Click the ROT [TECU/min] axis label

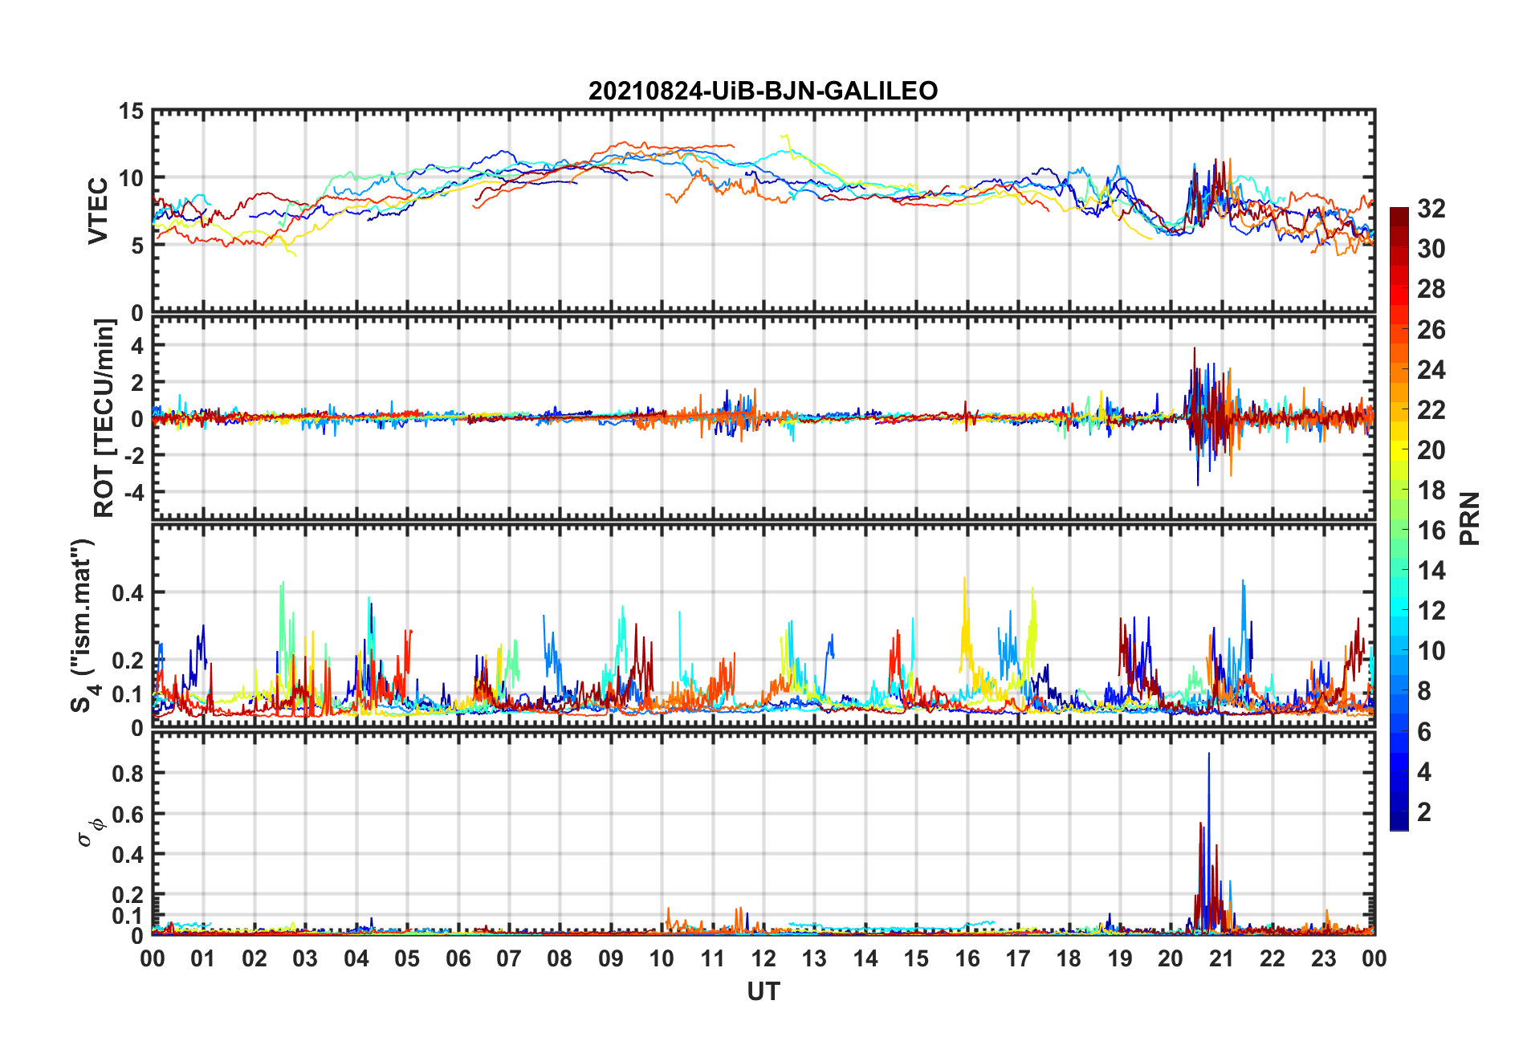(x=104, y=418)
